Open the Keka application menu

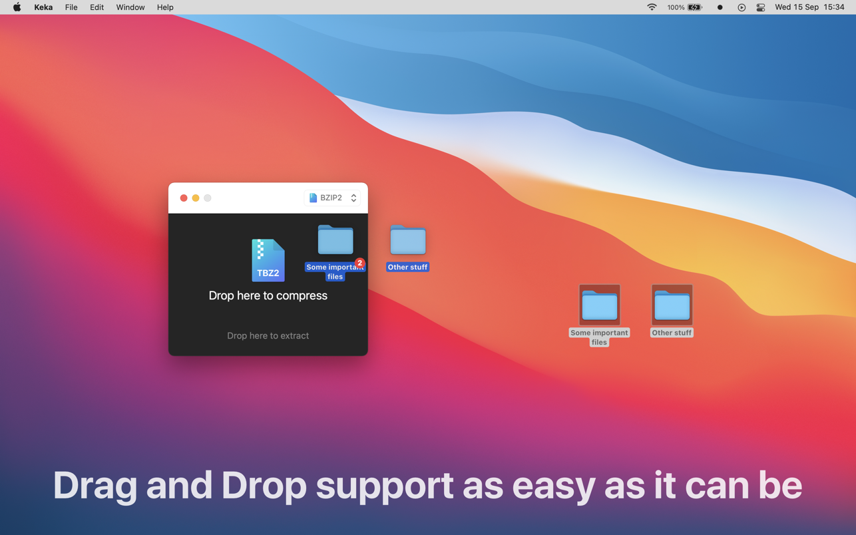(x=43, y=7)
